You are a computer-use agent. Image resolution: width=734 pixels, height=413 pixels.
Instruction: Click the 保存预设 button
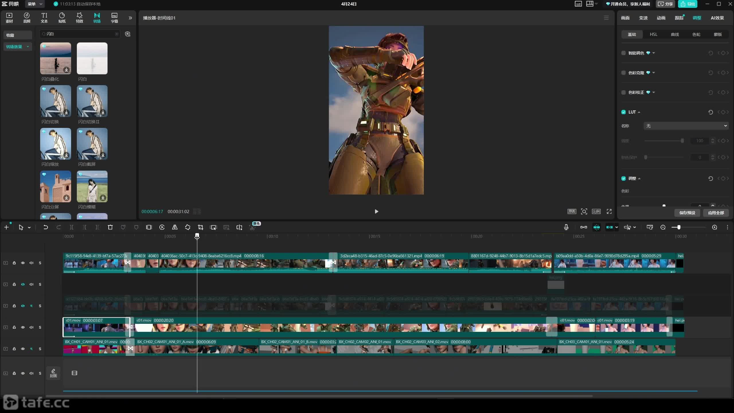687,213
